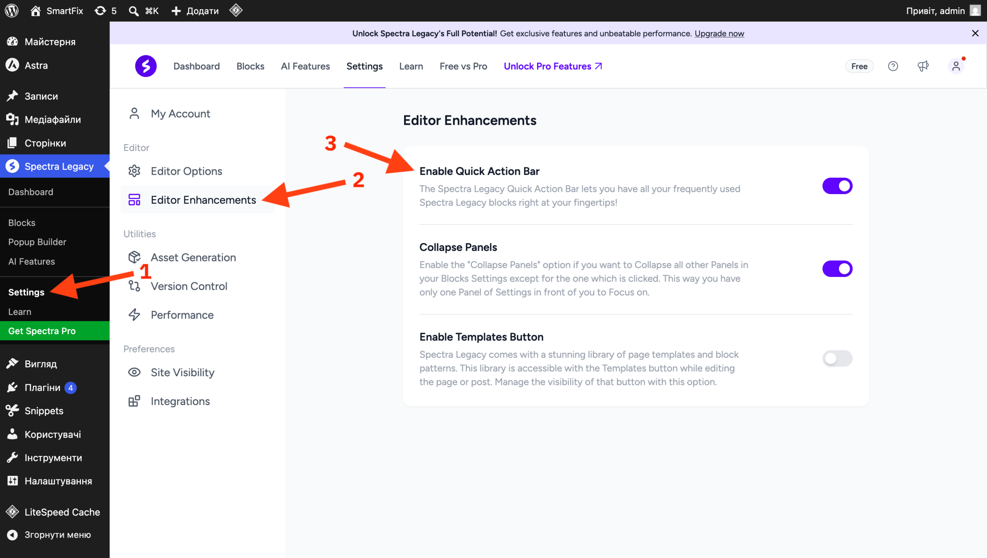Click Get Spectra Pro in sidebar
Viewport: 987px width, 558px height.
tap(55, 331)
